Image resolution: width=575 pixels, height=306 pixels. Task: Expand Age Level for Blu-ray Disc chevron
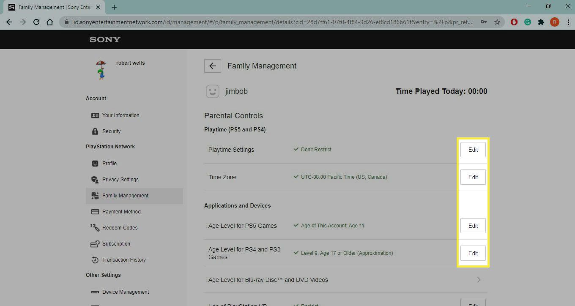(x=479, y=280)
